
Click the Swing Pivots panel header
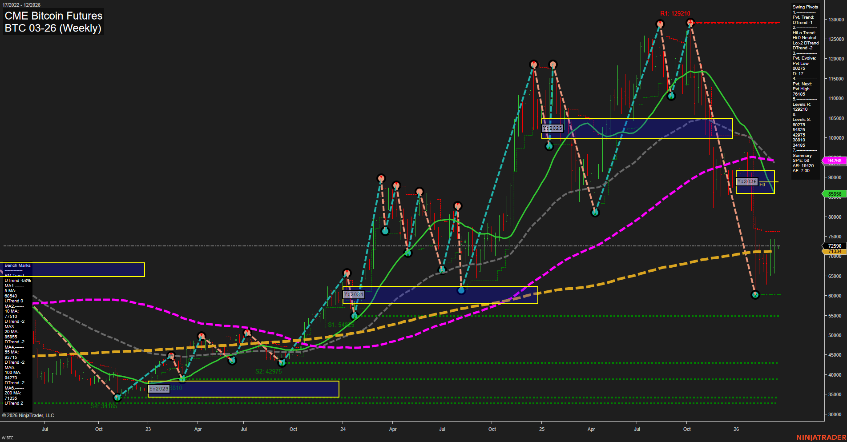tap(805, 7)
